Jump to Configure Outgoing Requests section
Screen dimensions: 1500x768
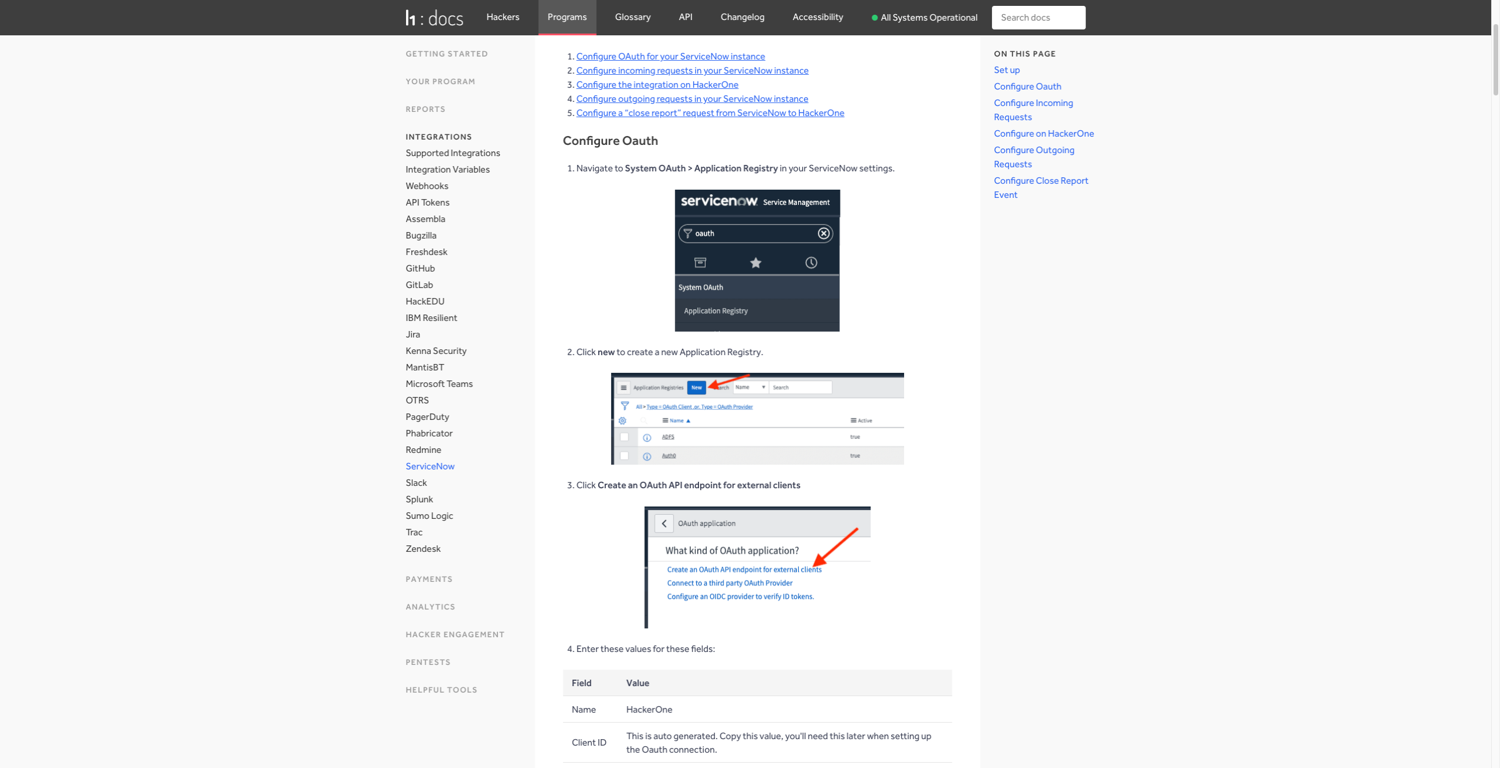(1033, 157)
